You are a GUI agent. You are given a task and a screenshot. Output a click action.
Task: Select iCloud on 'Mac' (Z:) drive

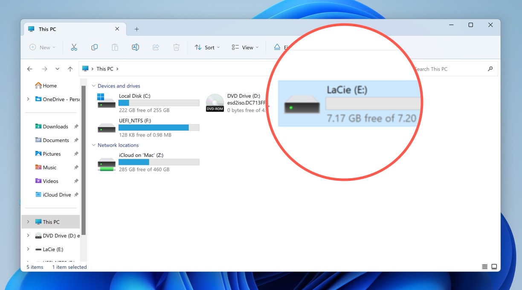click(x=148, y=162)
